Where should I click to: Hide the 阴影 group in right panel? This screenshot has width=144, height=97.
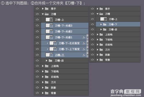[92, 55]
